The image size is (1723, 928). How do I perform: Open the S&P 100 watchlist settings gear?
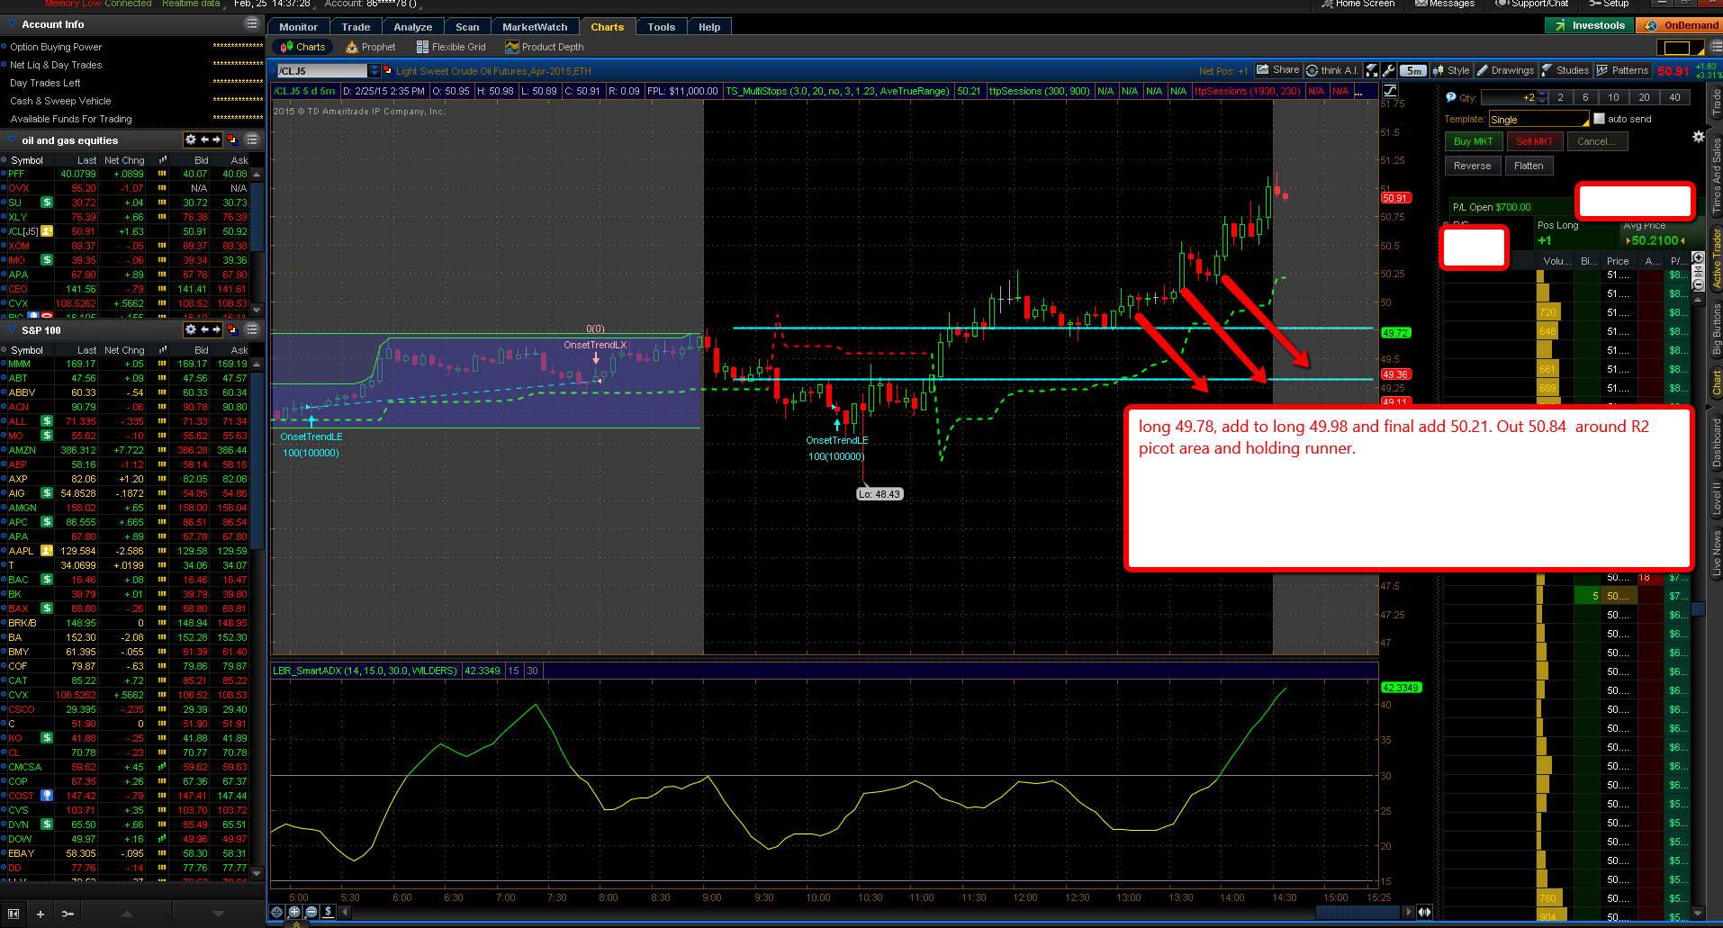point(190,329)
